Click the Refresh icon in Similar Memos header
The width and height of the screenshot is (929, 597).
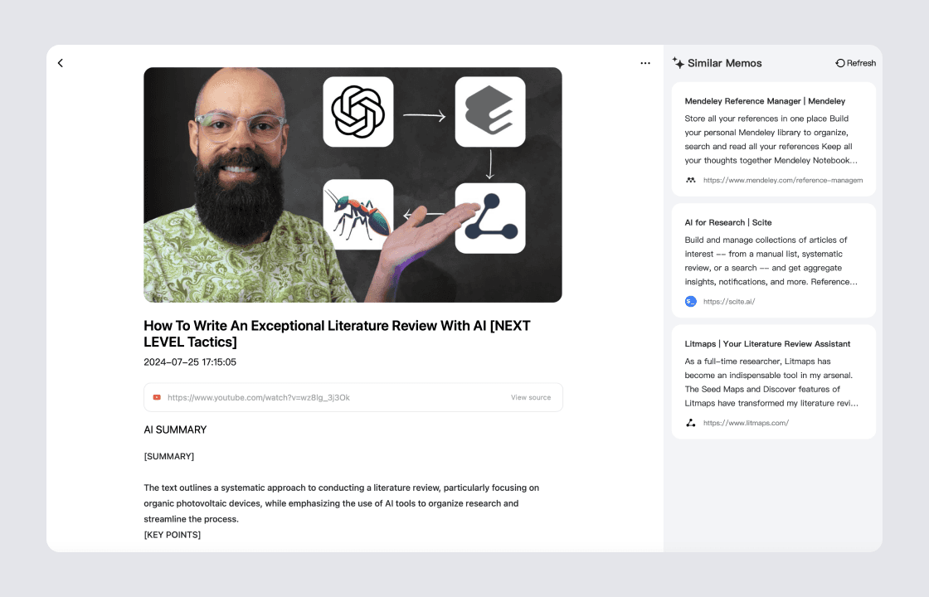(x=839, y=62)
